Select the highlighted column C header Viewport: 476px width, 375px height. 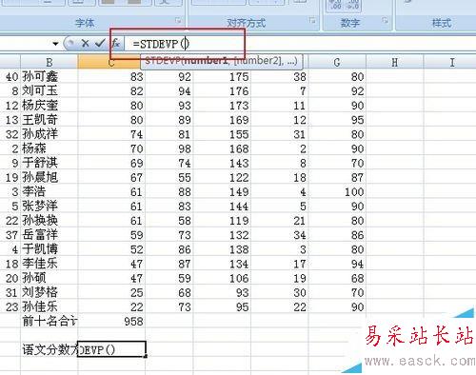coord(110,62)
